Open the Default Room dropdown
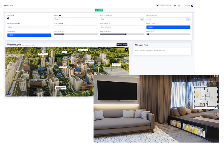The width and height of the screenshot is (224, 149). tap(29, 27)
